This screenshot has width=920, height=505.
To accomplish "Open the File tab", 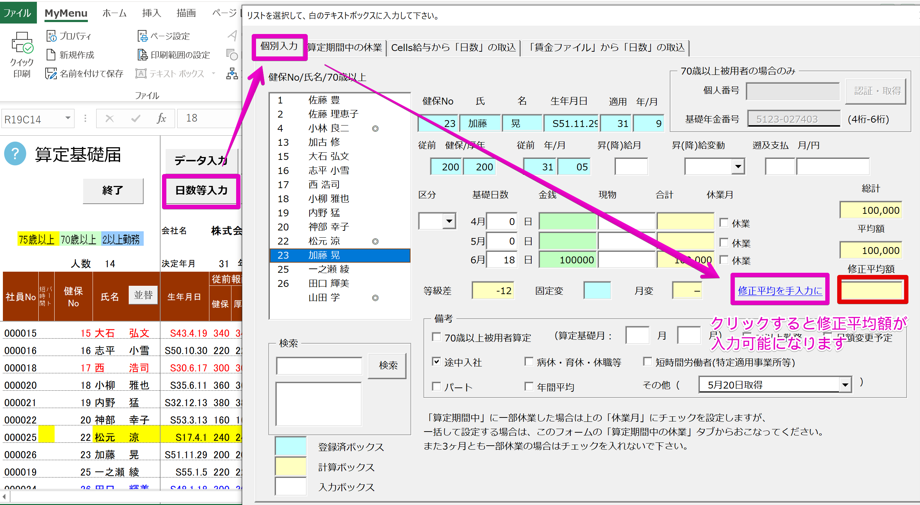I will coord(18,13).
